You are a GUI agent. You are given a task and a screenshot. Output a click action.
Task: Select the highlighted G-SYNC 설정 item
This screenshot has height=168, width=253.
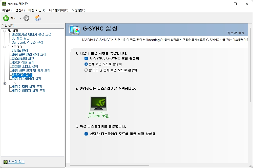coord(22,75)
